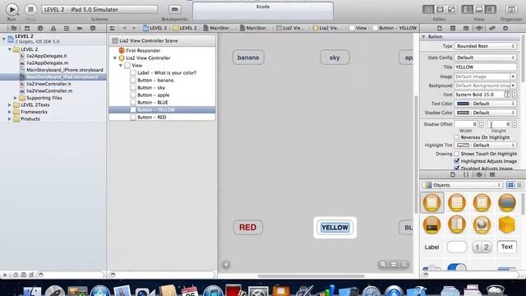Click the Shadow Offset Width field
526x296 pixels.
466,124
